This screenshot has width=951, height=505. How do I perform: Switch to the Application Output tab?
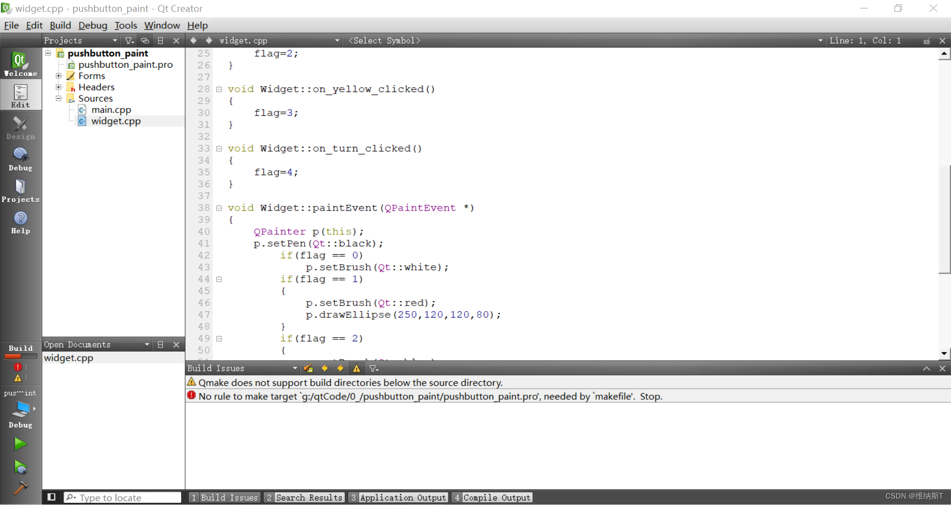(x=402, y=498)
